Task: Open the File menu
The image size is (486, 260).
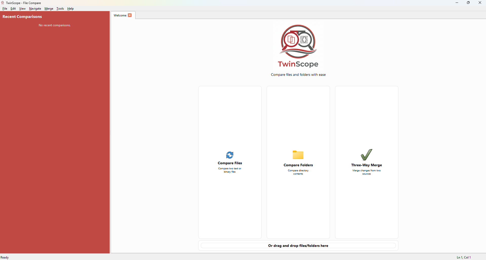Action: 5,9
